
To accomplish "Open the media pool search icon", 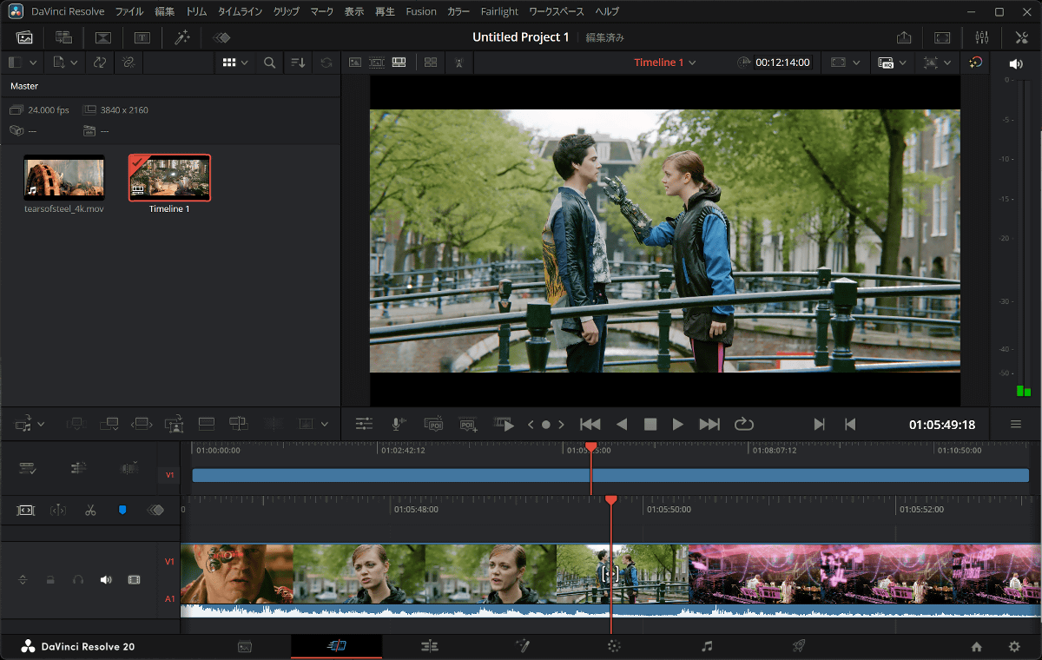I will tap(270, 63).
